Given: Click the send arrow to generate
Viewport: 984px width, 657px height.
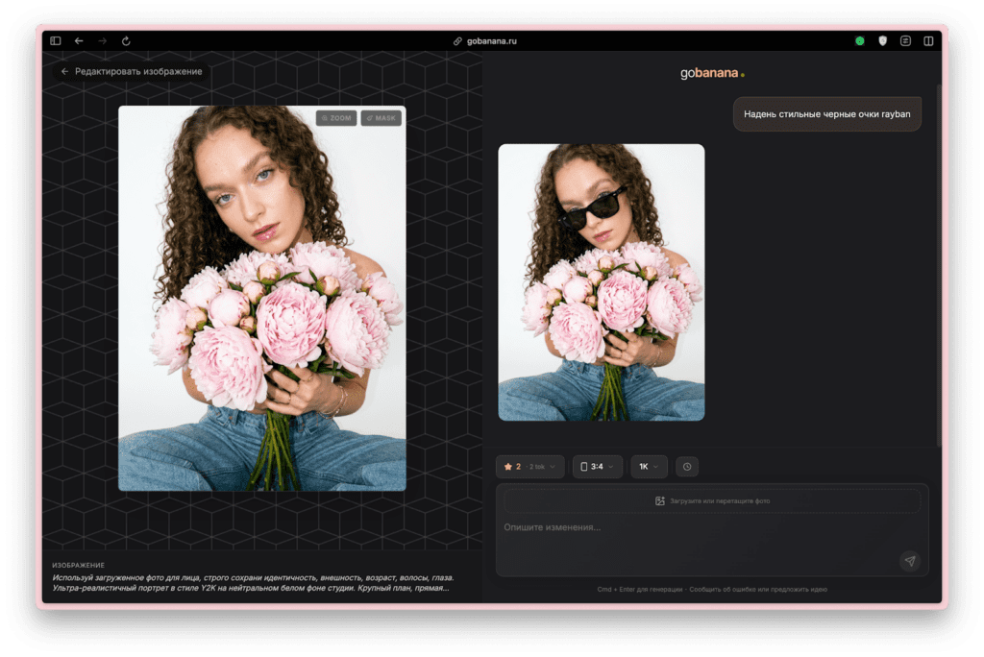Looking at the screenshot, I should point(909,561).
